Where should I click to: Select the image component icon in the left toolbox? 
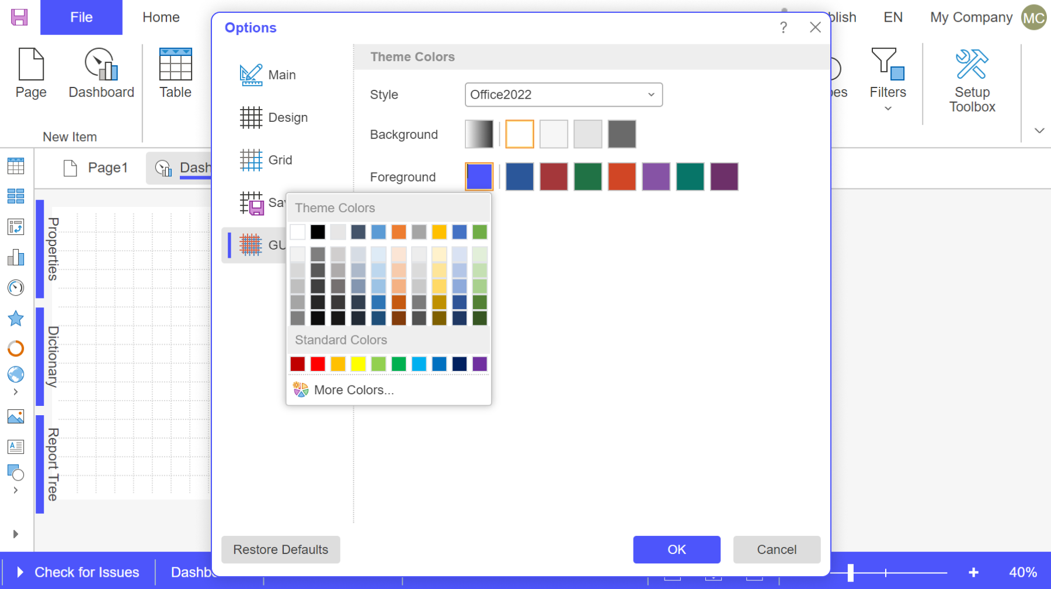pos(16,417)
